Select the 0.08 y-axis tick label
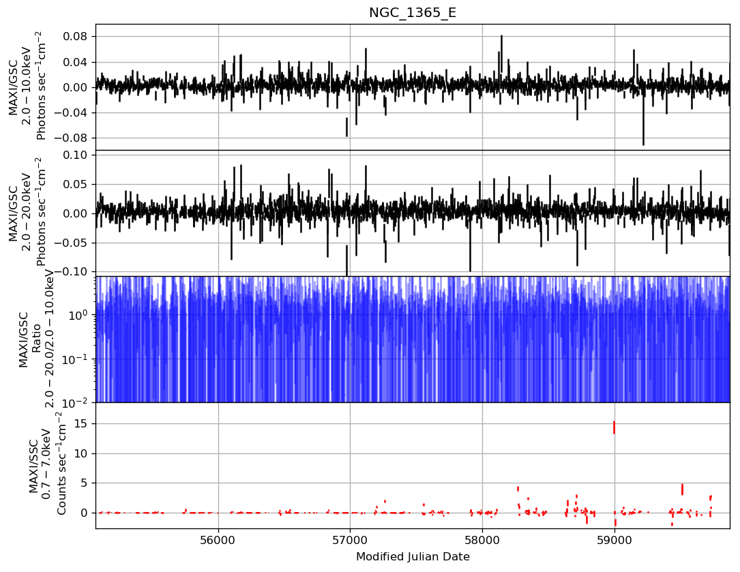740x572 pixels. click(x=76, y=36)
